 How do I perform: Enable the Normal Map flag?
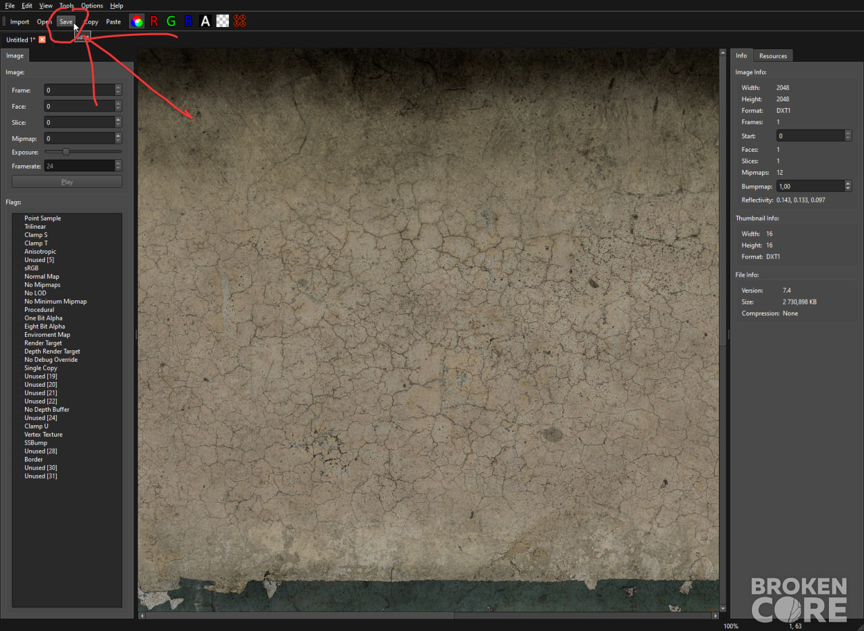click(x=42, y=276)
